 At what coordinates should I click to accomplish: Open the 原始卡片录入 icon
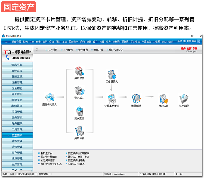[50, 97]
